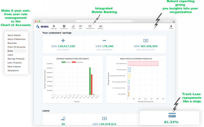Click the credit card icon above 81.33%
This screenshot has width=204, height=127.
[172, 115]
